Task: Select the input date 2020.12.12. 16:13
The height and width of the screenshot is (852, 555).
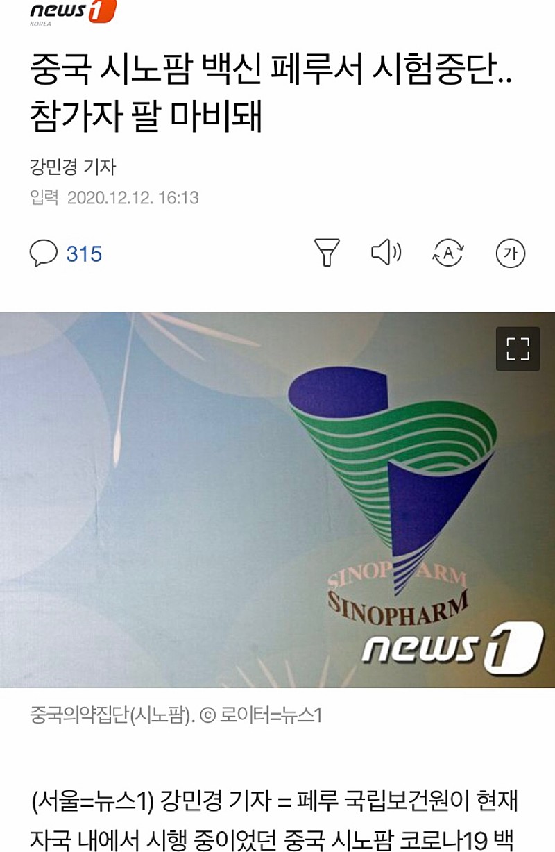Action: point(133,198)
